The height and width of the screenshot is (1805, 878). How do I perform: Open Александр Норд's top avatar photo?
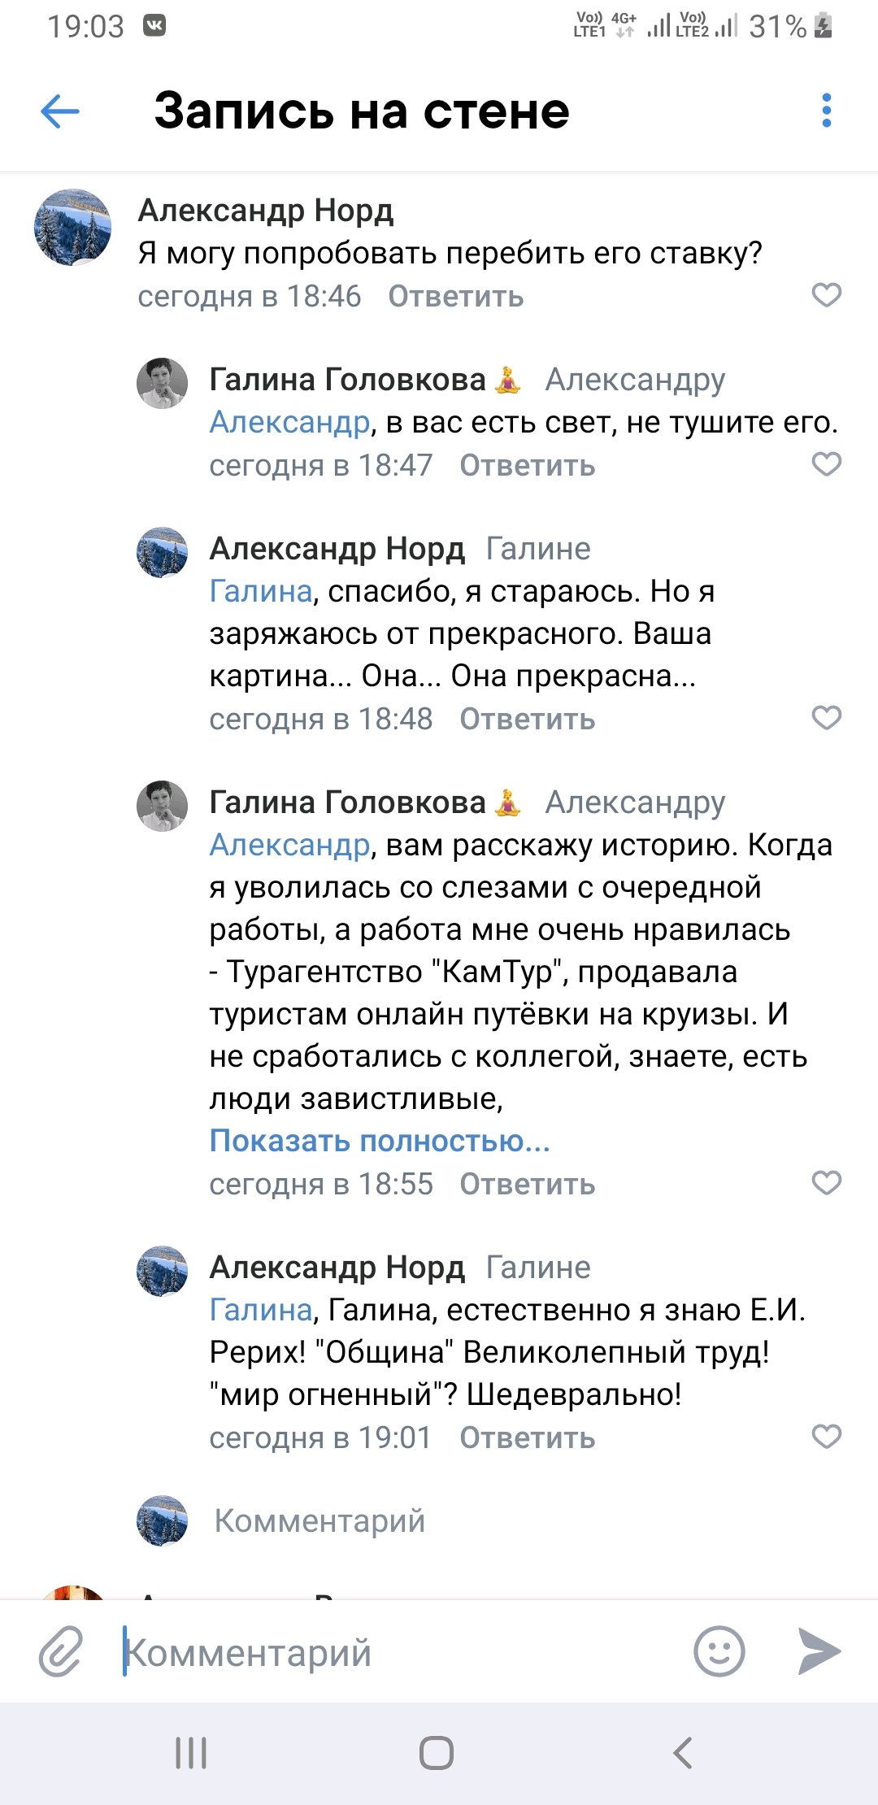click(73, 228)
